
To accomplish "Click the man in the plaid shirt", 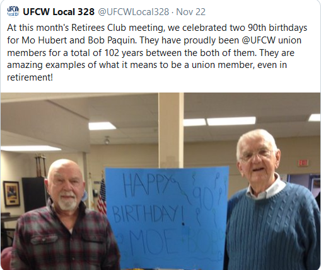I will 64,216.
